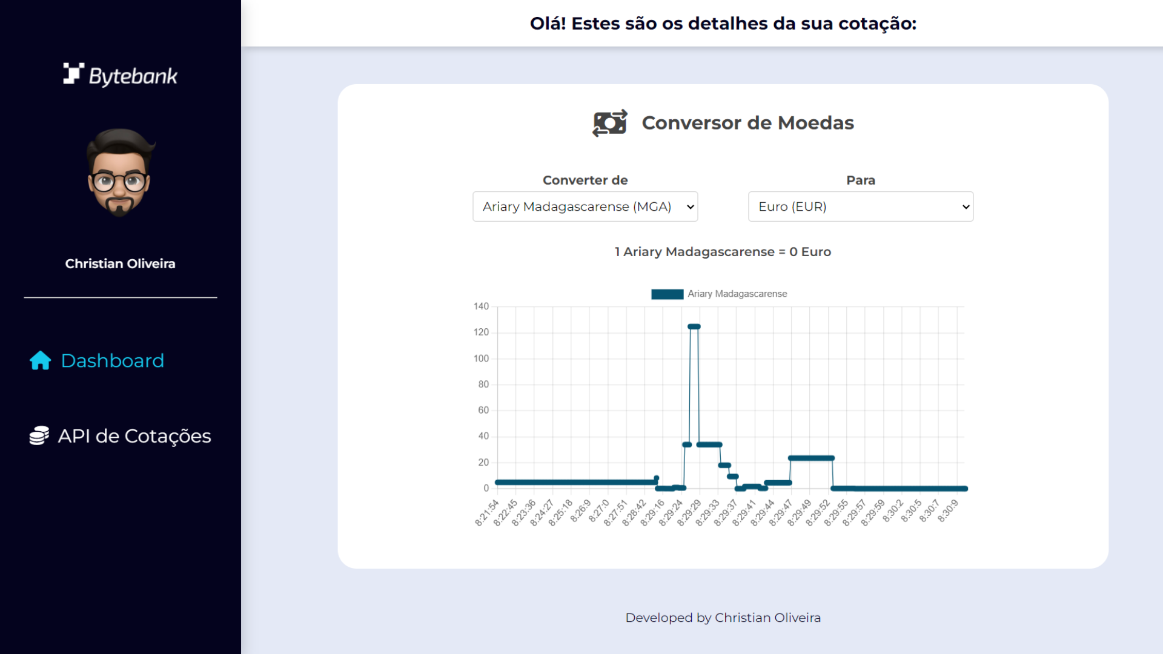The height and width of the screenshot is (654, 1163).
Task: Select Ariary Madagascarense in Converter de
Action: 585,206
